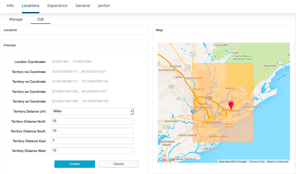Image resolution: width=296 pixels, height=174 pixels.
Task: Open the Janitor tab
Action: click(104, 6)
